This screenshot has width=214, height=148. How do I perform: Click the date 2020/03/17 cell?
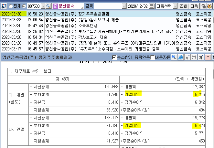13,49
